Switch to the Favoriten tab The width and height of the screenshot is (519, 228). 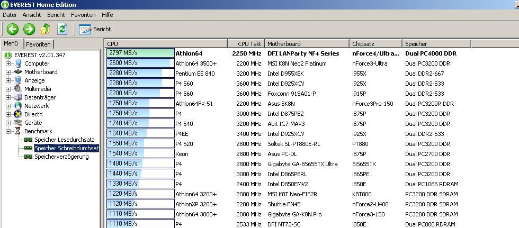click(x=38, y=44)
